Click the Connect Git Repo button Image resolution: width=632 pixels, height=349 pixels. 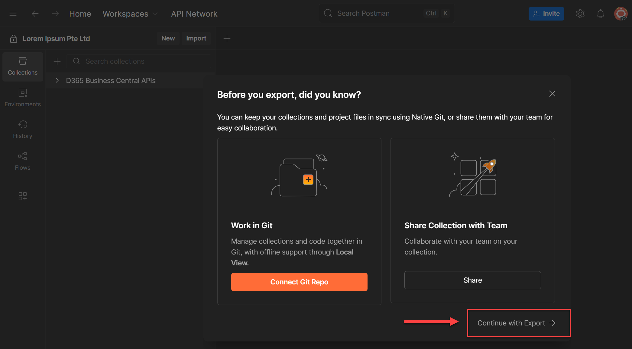click(299, 282)
